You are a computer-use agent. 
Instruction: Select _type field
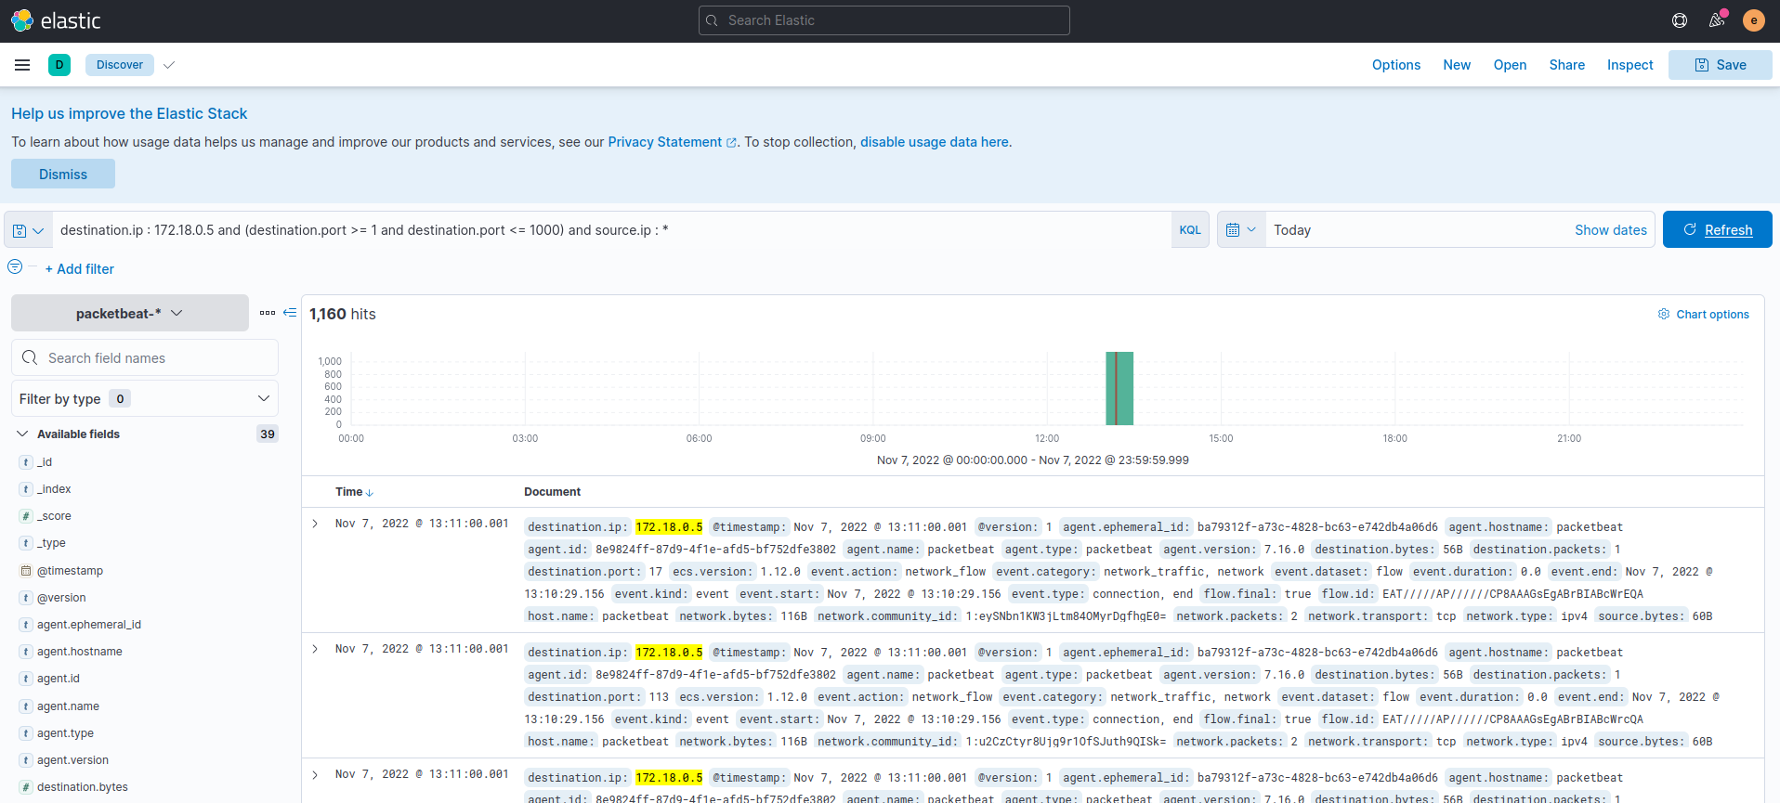click(51, 543)
